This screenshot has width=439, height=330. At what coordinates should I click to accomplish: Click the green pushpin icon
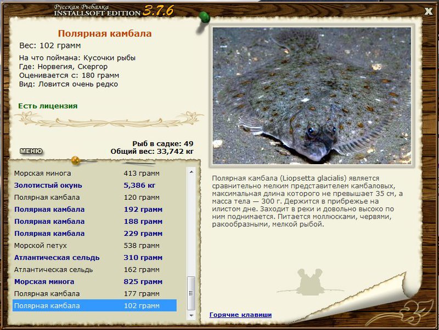204,18
